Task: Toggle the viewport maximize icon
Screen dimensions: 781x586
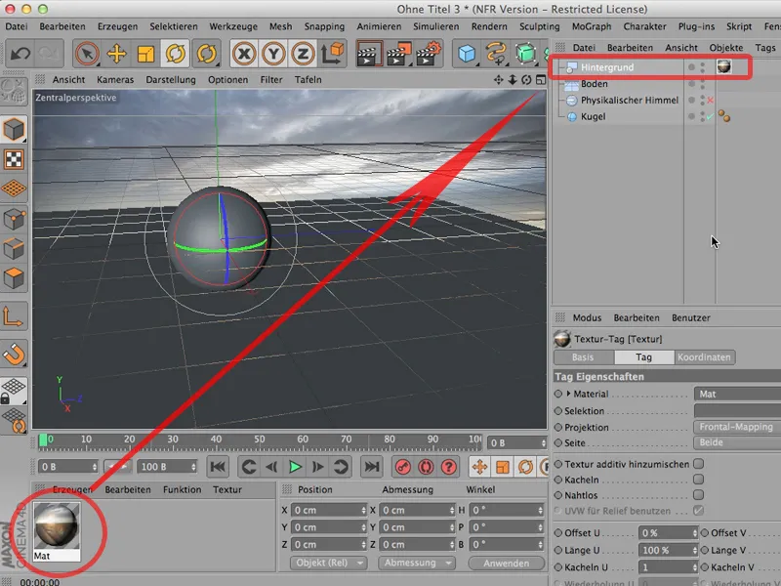Action: click(541, 80)
